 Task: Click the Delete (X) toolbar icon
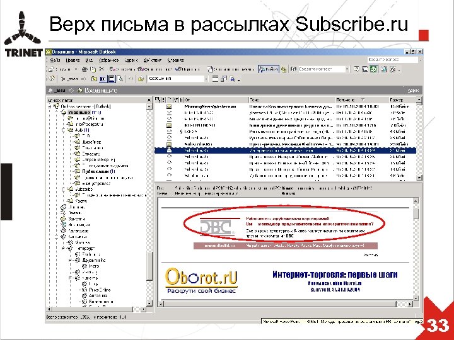(102, 69)
